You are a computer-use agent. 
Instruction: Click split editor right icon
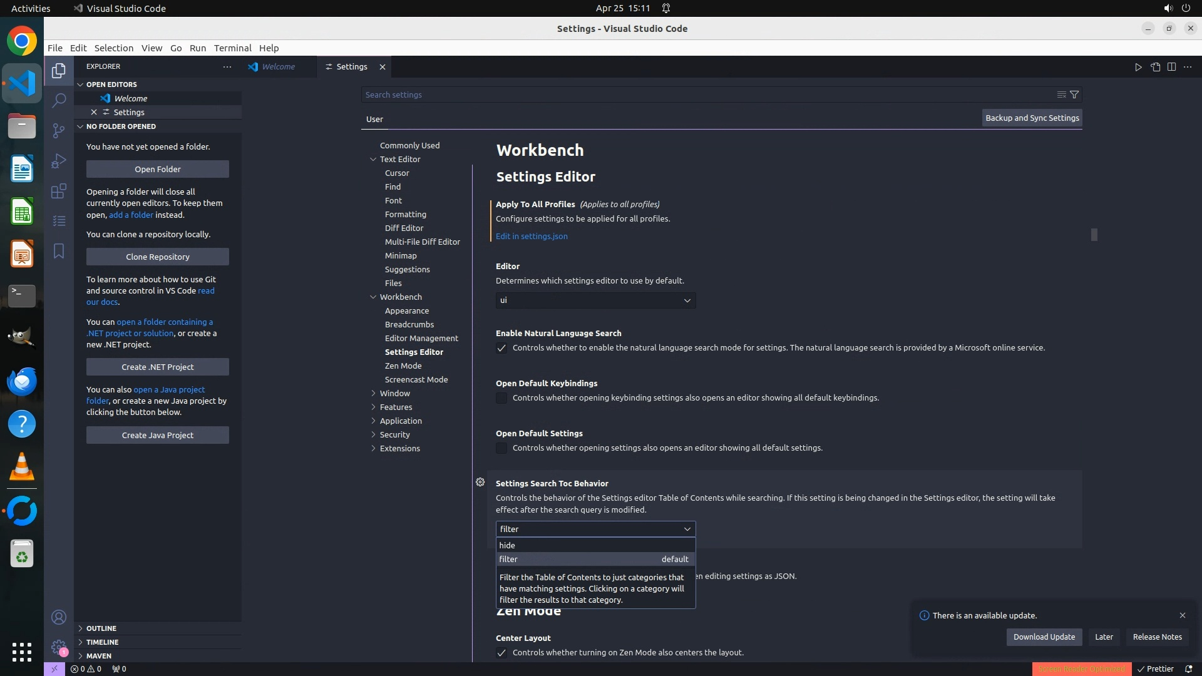point(1171,67)
